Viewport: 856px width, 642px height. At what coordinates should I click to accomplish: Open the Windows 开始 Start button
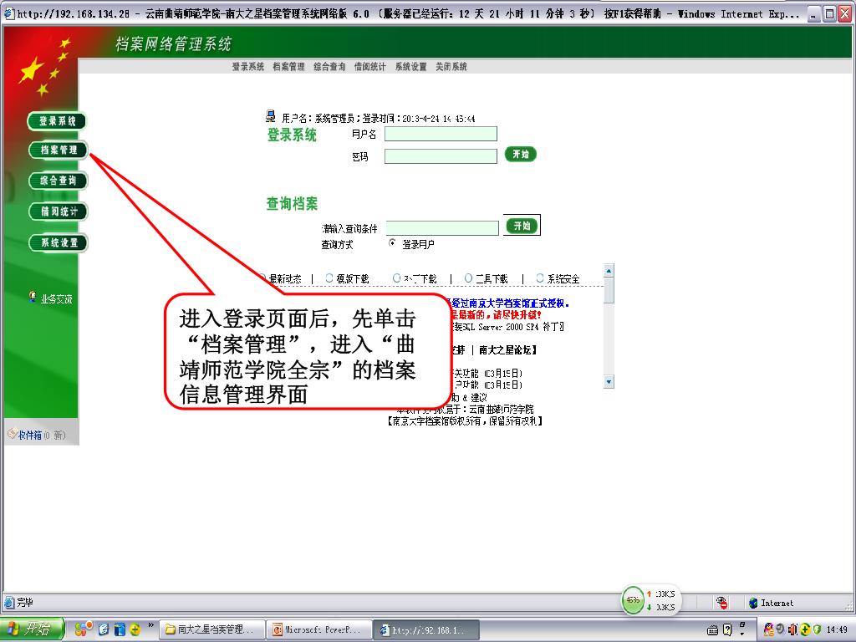pyautogui.click(x=33, y=629)
